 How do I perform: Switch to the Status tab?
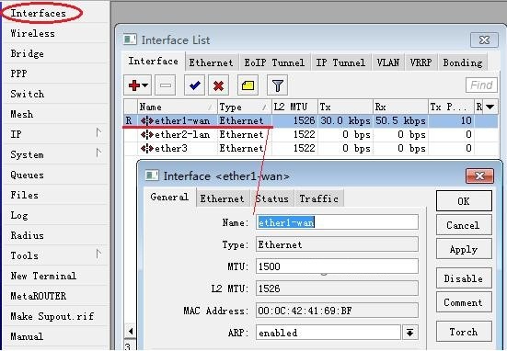(x=272, y=198)
